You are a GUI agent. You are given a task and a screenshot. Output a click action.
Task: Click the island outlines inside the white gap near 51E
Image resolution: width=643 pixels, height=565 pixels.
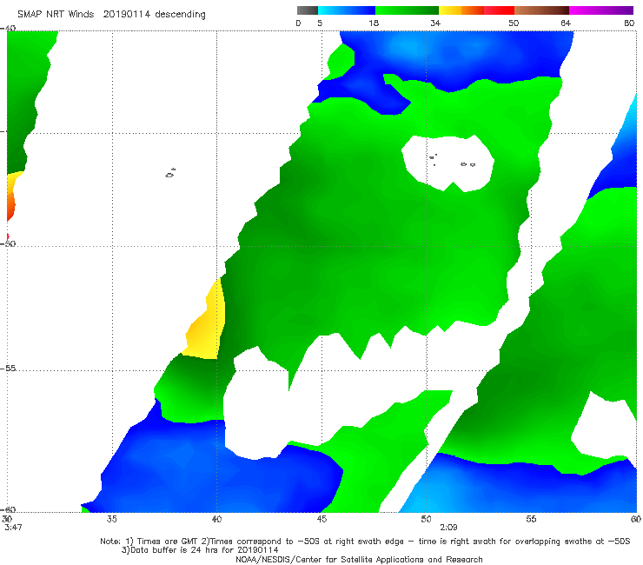click(453, 160)
